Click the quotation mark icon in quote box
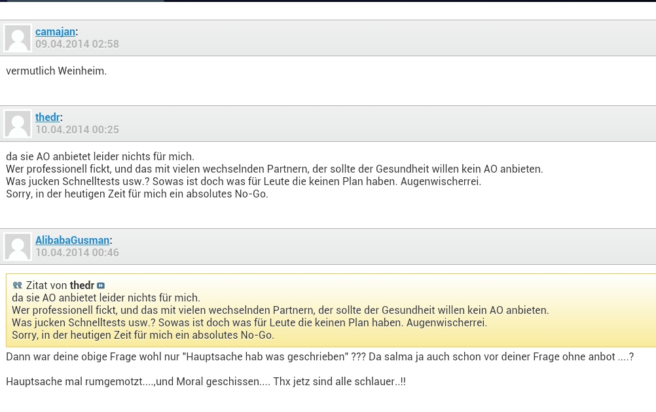Viewport: 656px width, 412px height. click(18, 286)
